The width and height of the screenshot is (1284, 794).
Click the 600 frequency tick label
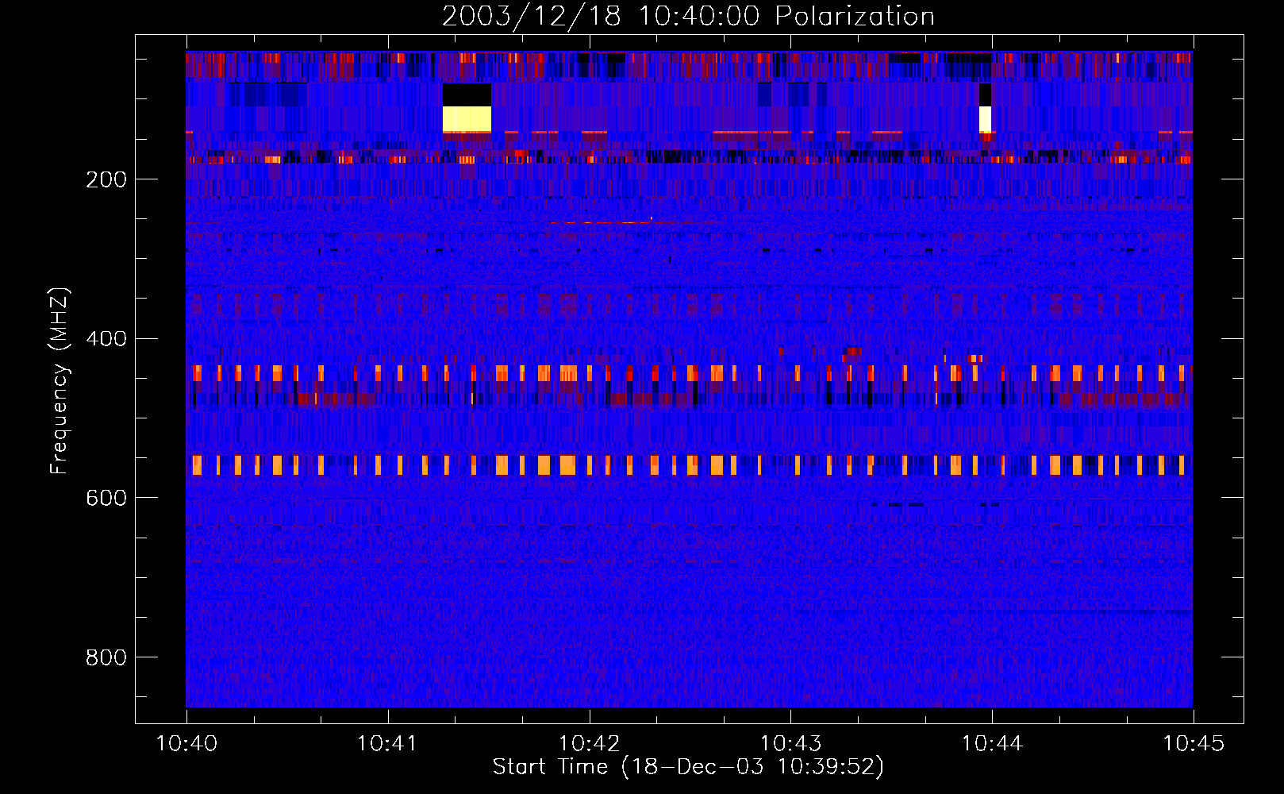pyautogui.click(x=106, y=498)
